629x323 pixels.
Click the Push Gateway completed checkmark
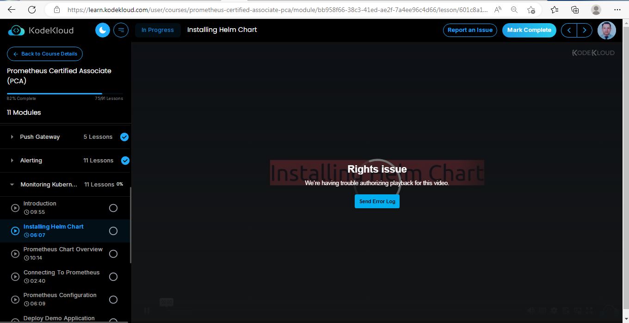point(124,137)
